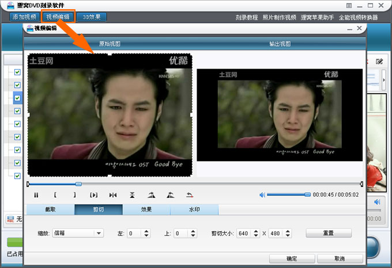
Task: Click the second rotate icon before the undo arrow
Action: point(171,195)
